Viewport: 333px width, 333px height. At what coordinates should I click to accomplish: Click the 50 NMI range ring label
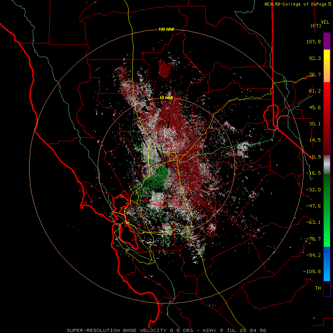point(166,98)
